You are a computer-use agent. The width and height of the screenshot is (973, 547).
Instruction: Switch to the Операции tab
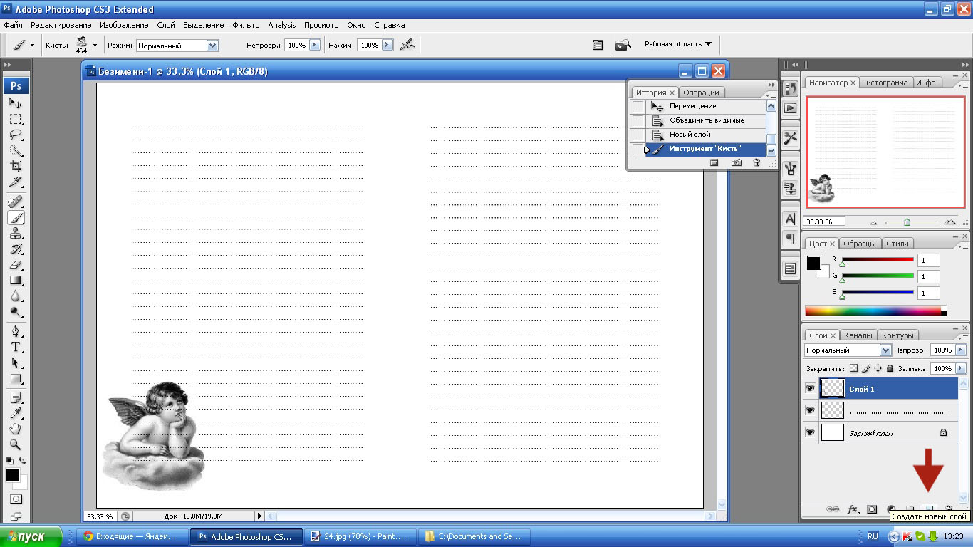point(701,93)
